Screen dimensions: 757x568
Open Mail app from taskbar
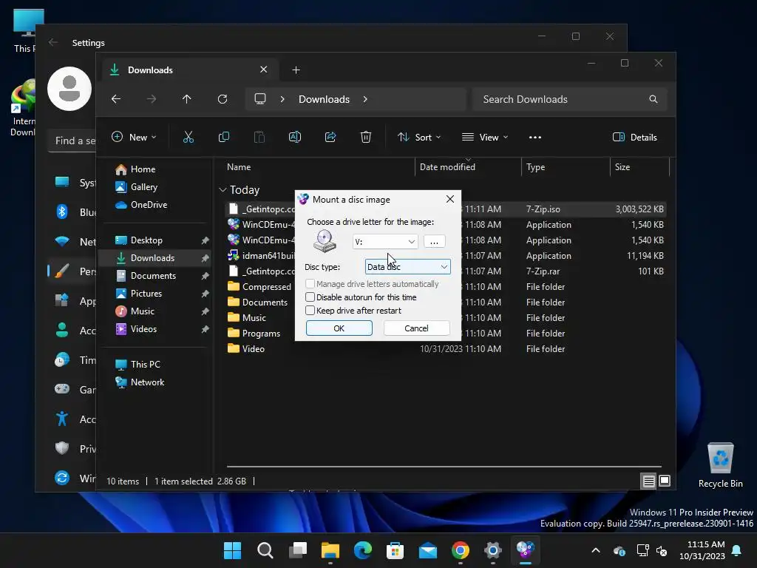pyautogui.click(x=428, y=550)
